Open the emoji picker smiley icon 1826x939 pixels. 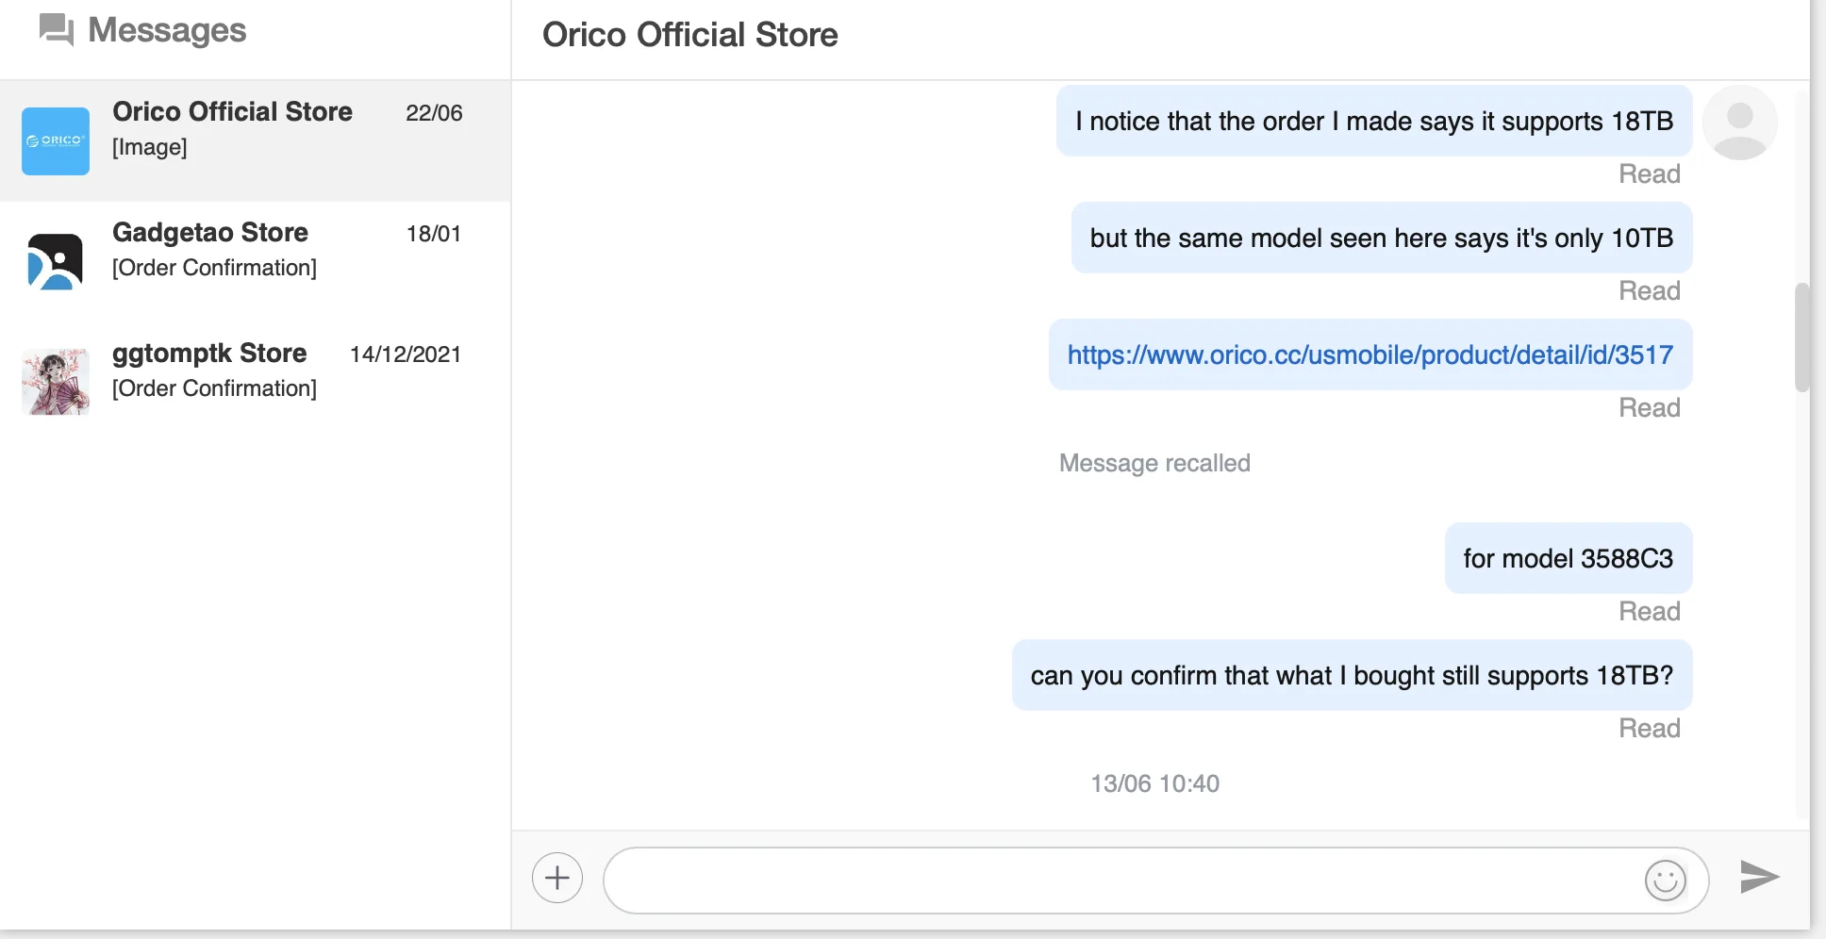1665,881
